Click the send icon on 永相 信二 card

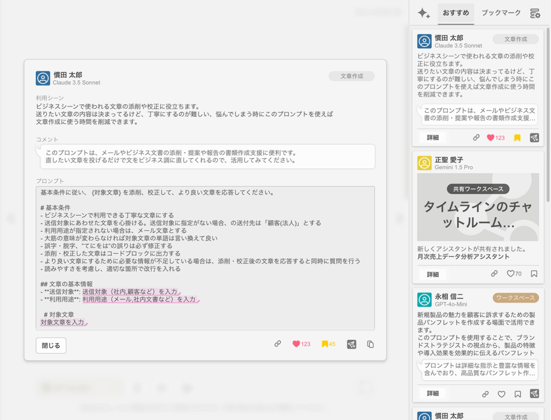point(534,394)
